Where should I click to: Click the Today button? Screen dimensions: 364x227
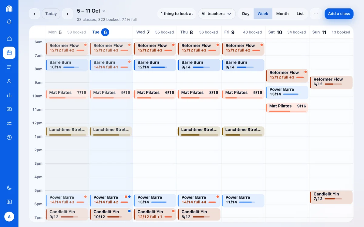[51, 14]
